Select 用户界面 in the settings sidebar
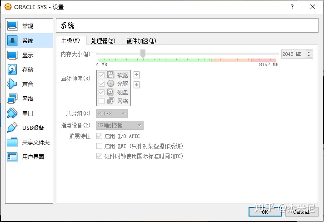324x222 pixels. (x=29, y=157)
